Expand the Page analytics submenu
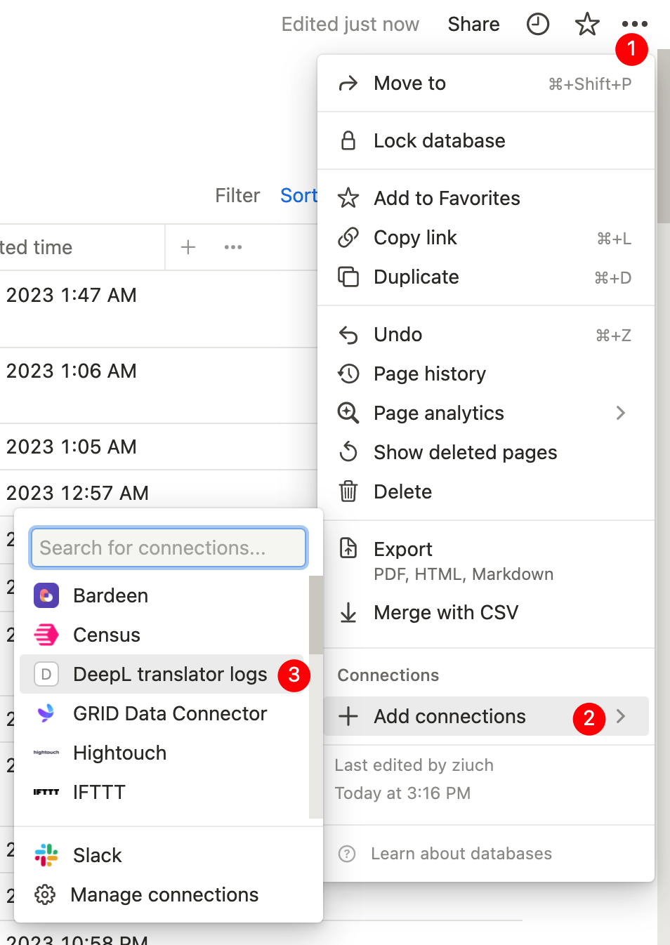This screenshot has height=945, width=670. click(438, 413)
